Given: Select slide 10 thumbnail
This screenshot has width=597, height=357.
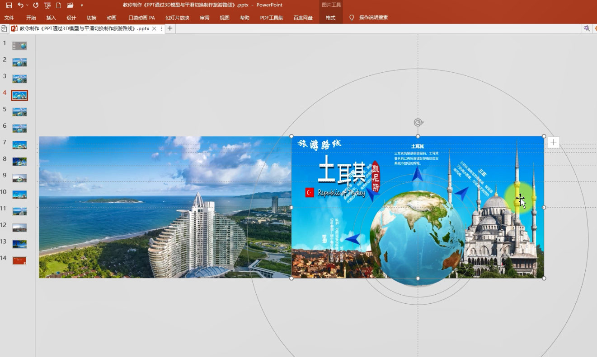Looking at the screenshot, I should click(x=19, y=195).
